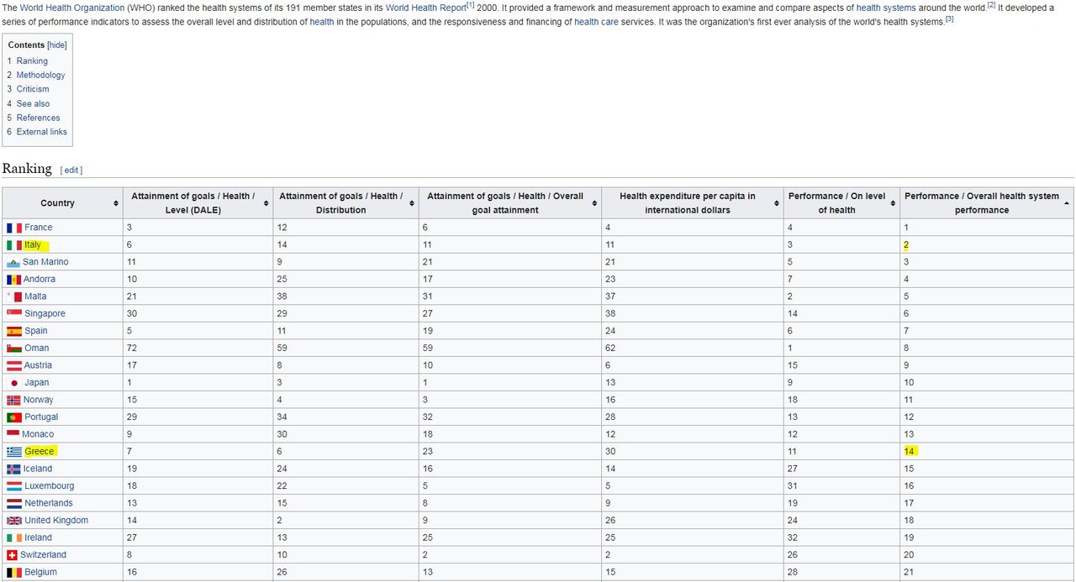Click the Switzerland flag icon
Image resolution: width=1076 pixels, height=582 pixels.
click(13, 555)
